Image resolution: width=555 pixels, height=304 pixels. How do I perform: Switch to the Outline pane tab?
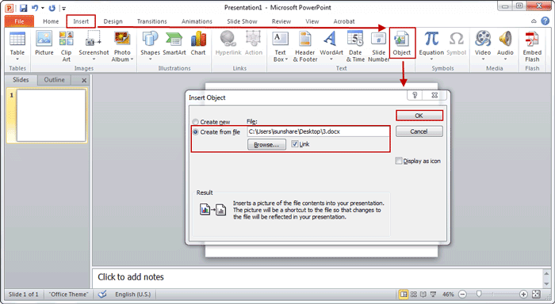click(x=54, y=80)
